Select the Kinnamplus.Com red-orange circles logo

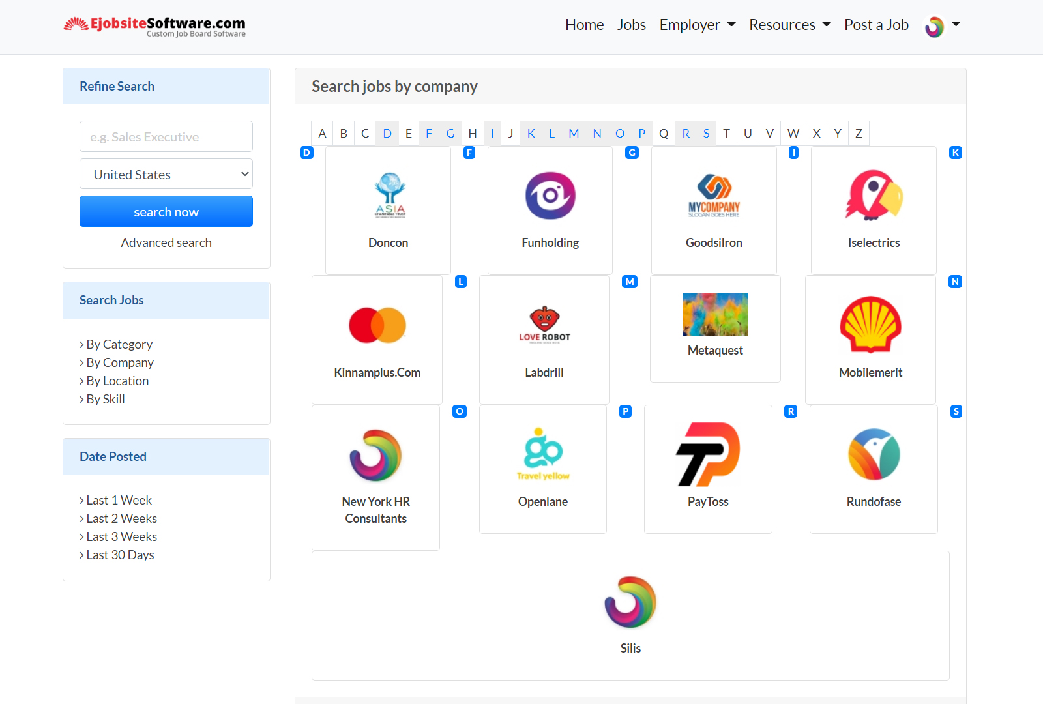(377, 325)
